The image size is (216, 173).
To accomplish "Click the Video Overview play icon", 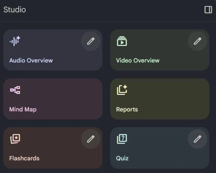I will 122,41.
